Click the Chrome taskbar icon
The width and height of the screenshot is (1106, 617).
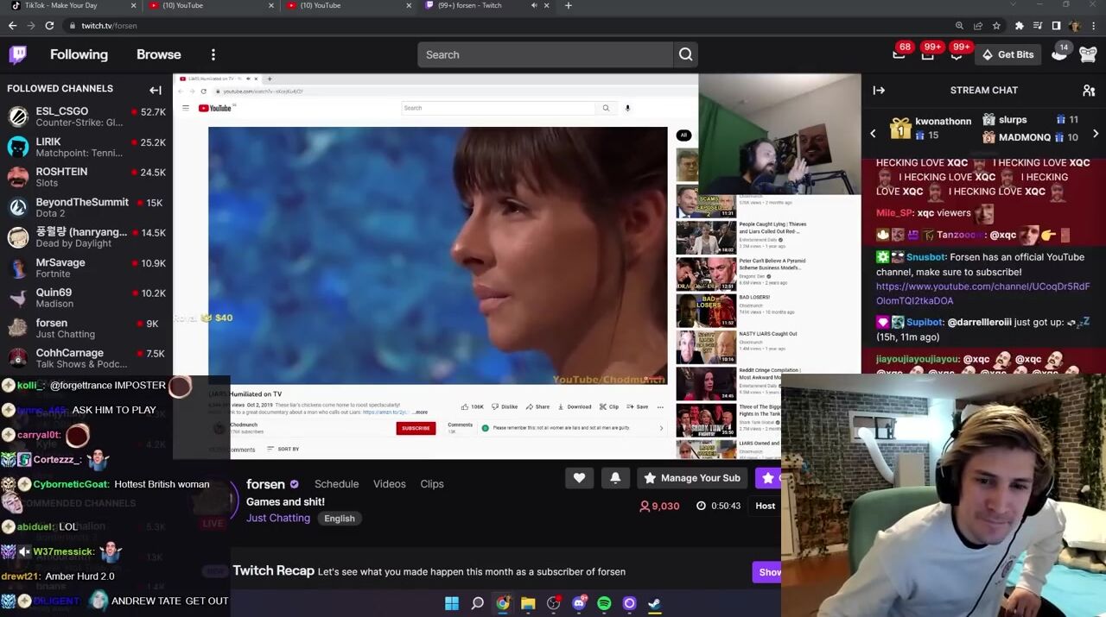pyautogui.click(x=503, y=603)
